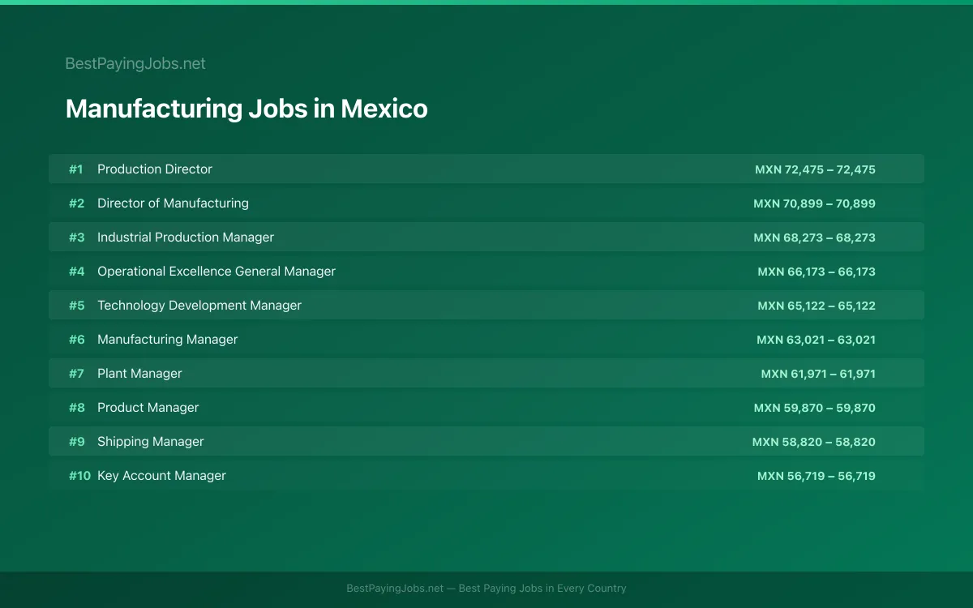Click the #4 rank number

click(76, 272)
